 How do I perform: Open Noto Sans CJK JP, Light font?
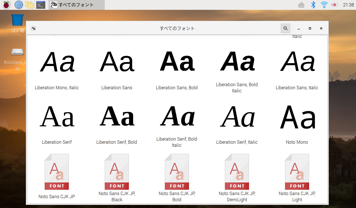tap(297, 171)
